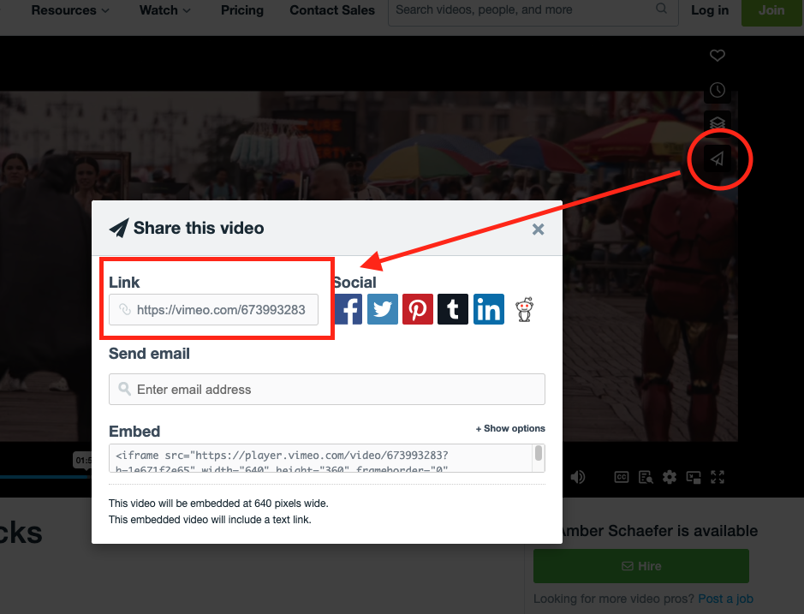Go to Pricing page
804x614 pixels.
coord(242,10)
